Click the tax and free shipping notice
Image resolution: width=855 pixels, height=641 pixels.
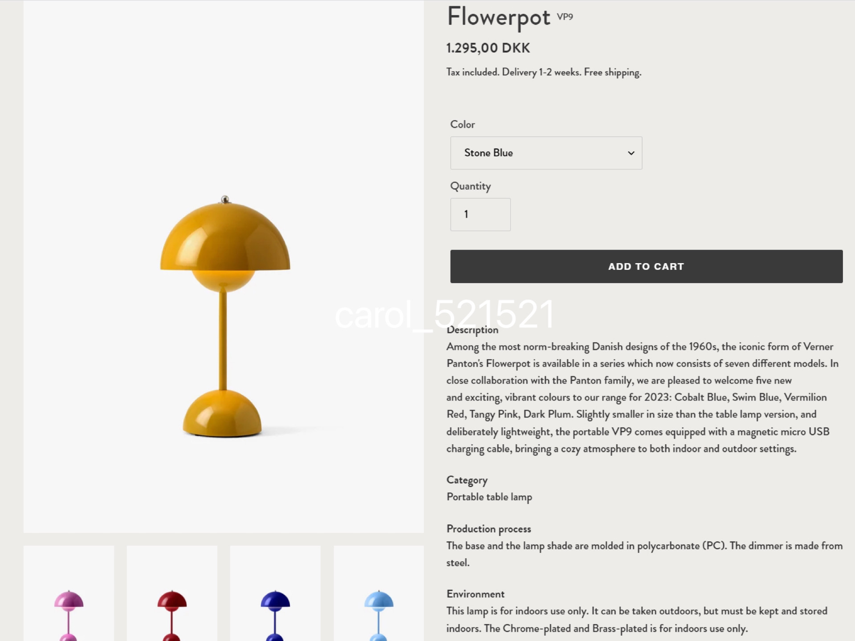coord(543,72)
